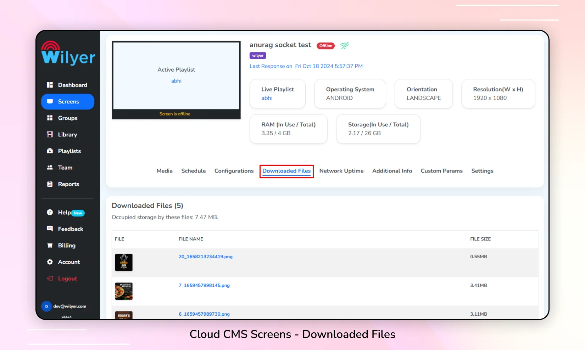Click the New badge beside Help
Image resolution: width=585 pixels, height=350 pixels.
[x=78, y=213]
